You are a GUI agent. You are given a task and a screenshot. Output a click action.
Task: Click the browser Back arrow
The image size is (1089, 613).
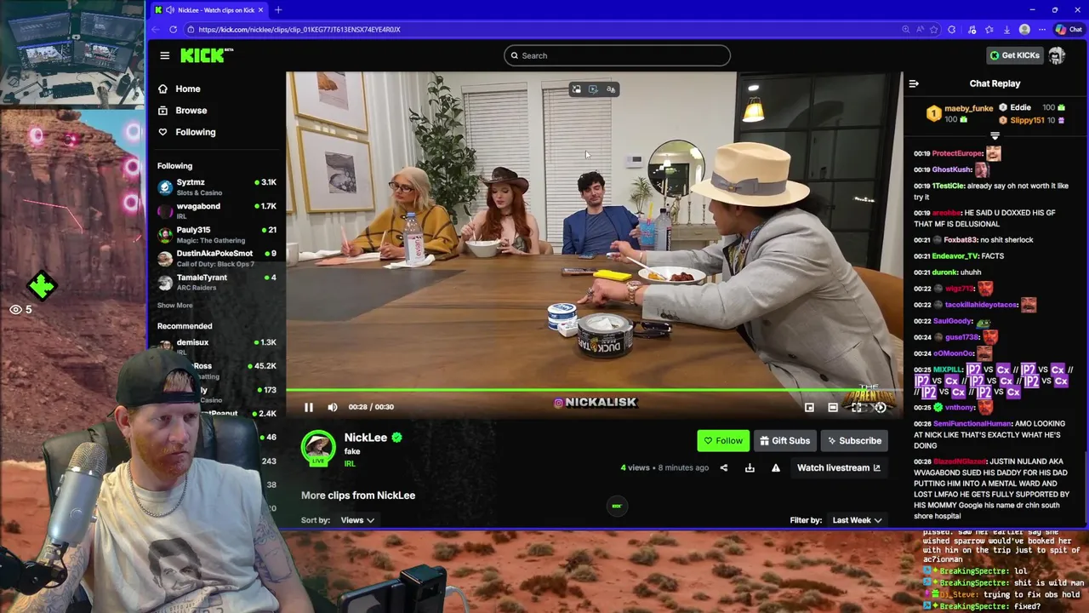point(155,29)
